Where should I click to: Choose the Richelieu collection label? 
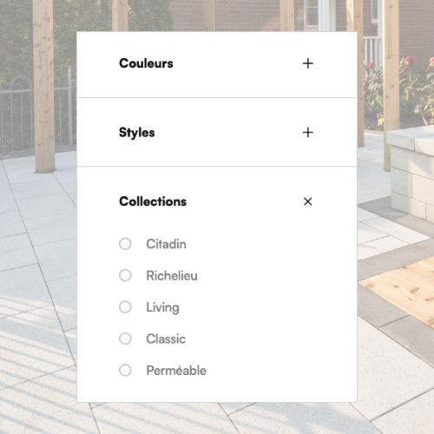coord(172,276)
